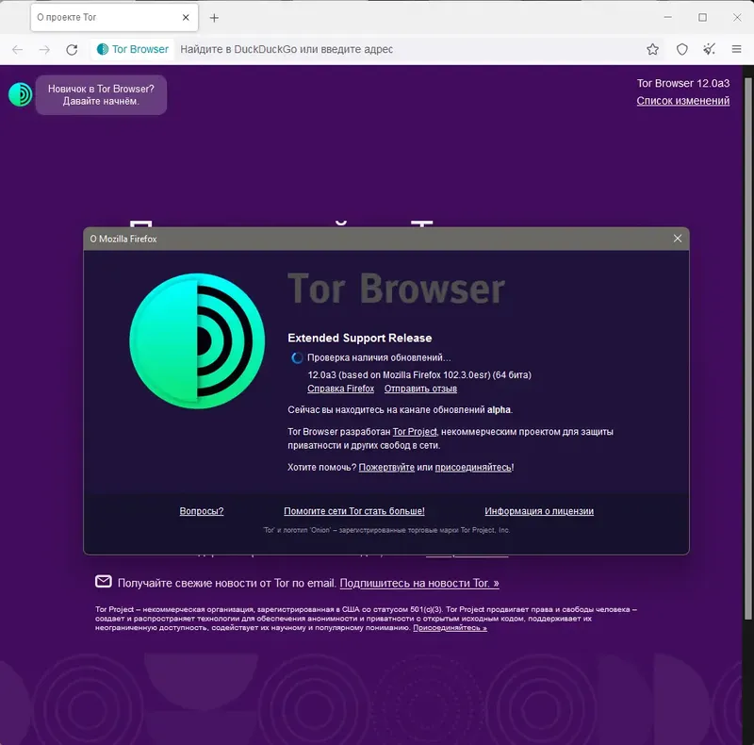Open a new tab with the plus button
Screen dimensions: 754x745
215,18
